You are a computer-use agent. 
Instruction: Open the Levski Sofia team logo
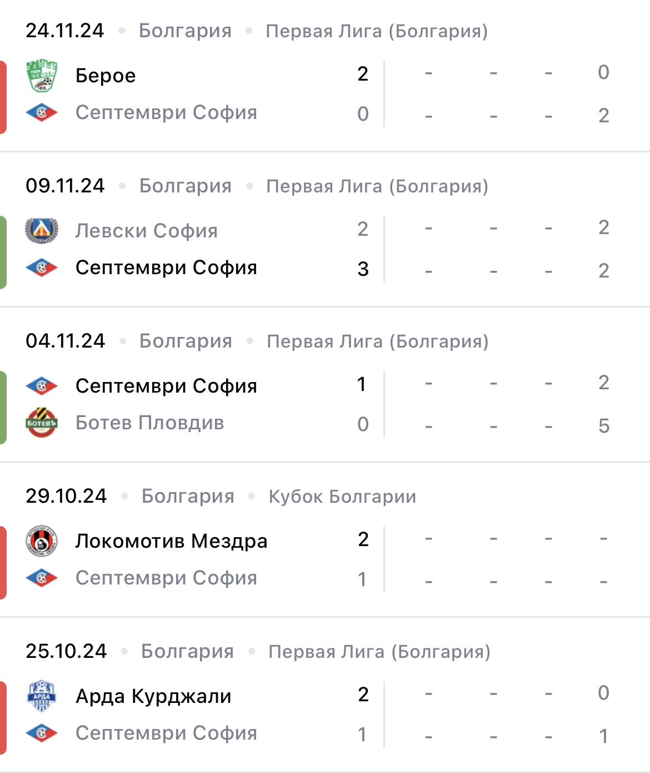pyautogui.click(x=42, y=231)
